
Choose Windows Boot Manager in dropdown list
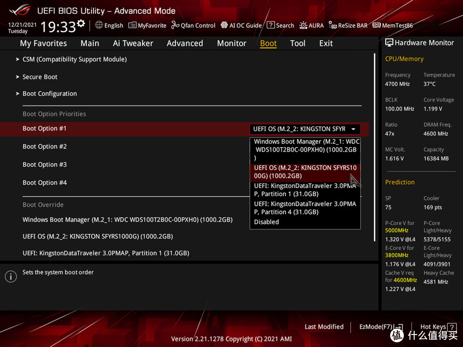coord(305,150)
